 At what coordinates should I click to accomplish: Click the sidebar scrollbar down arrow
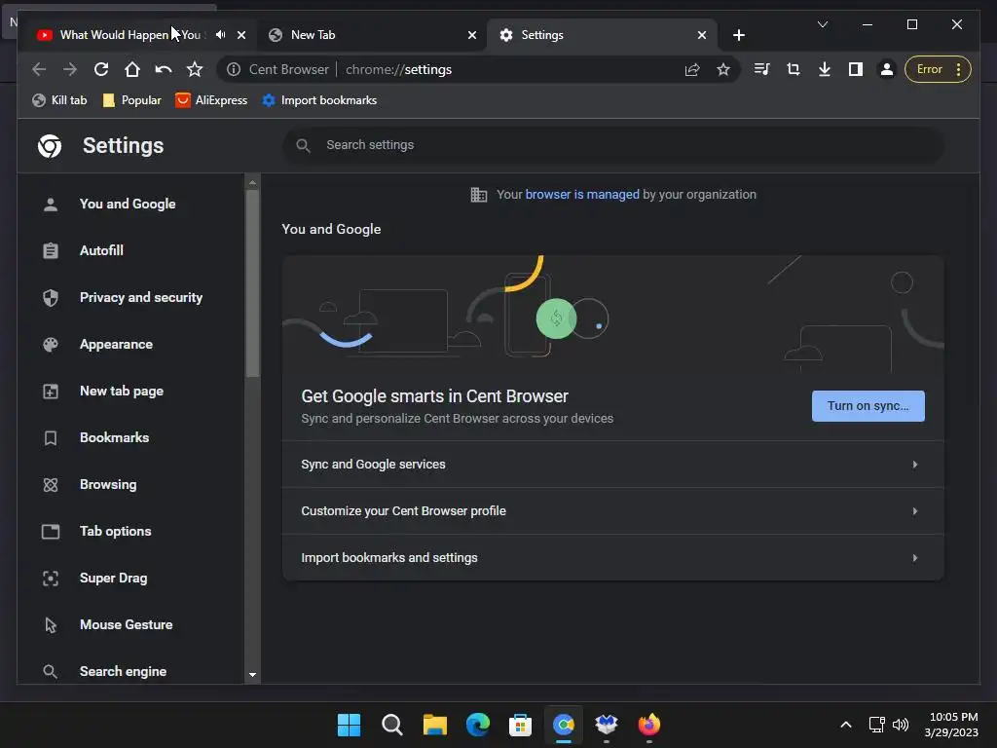pos(252,675)
